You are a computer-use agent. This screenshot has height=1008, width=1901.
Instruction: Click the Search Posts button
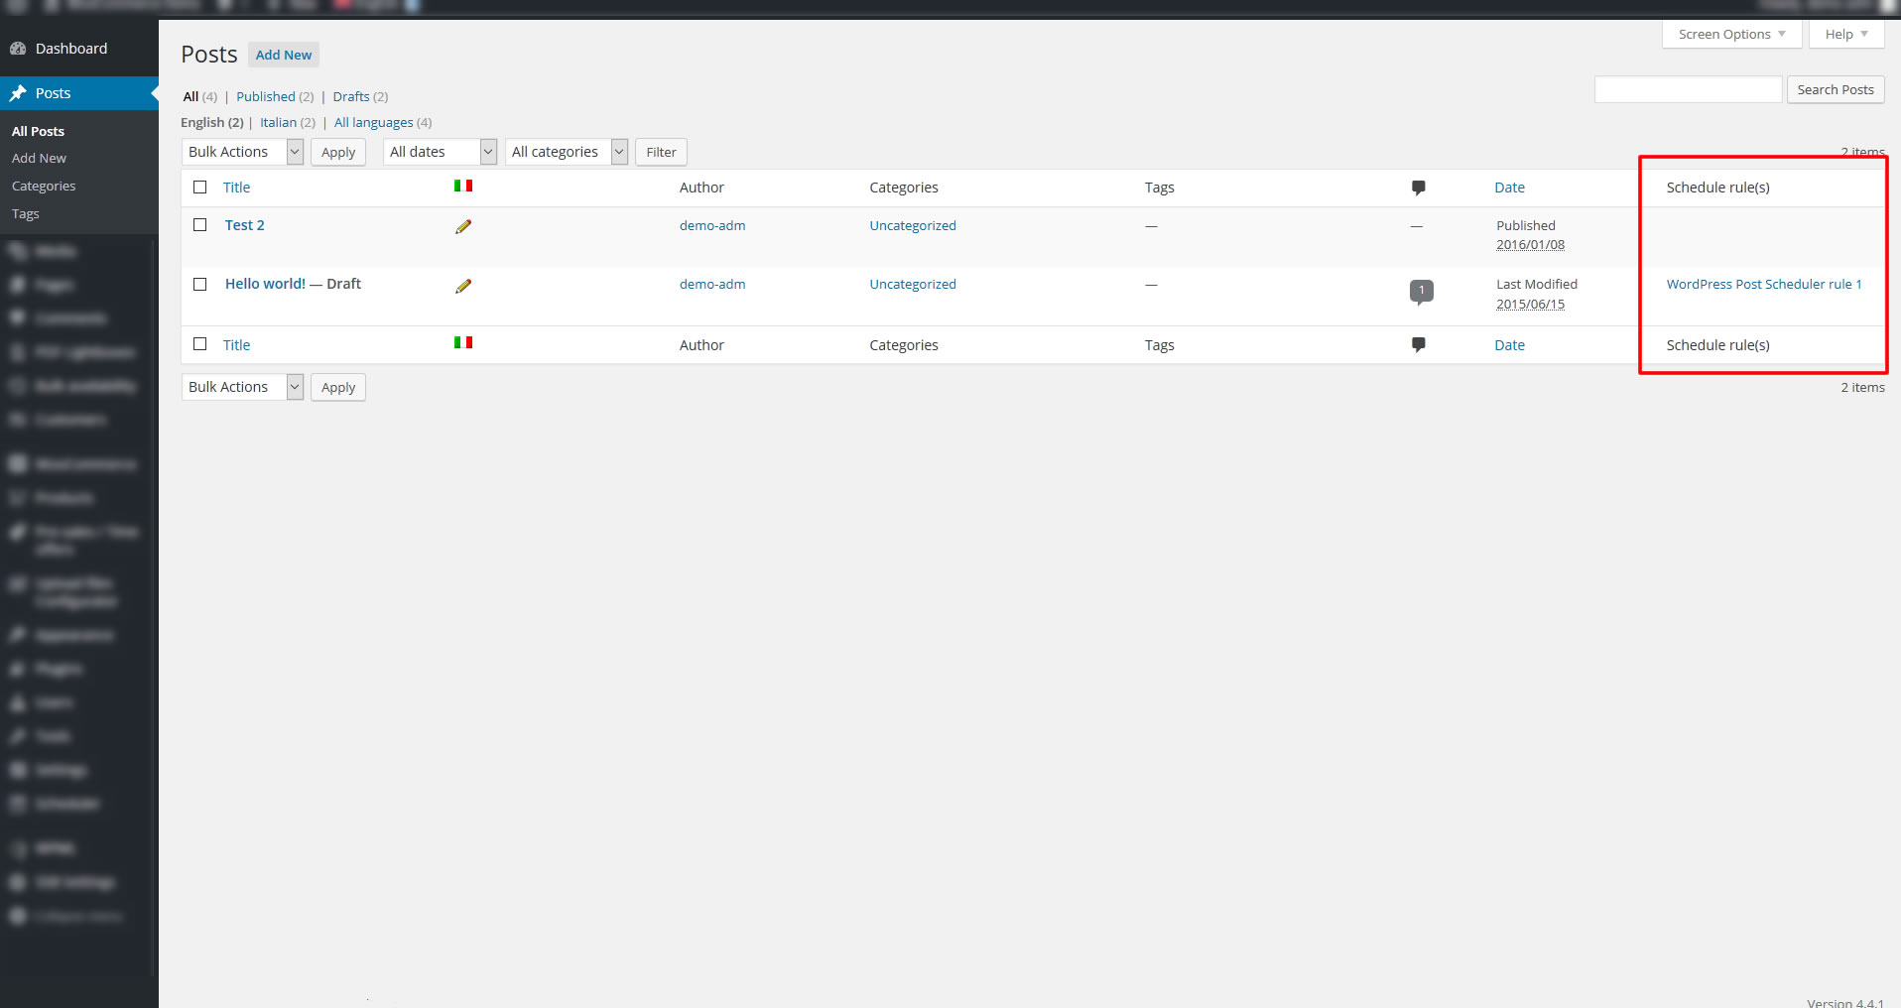1836,89
